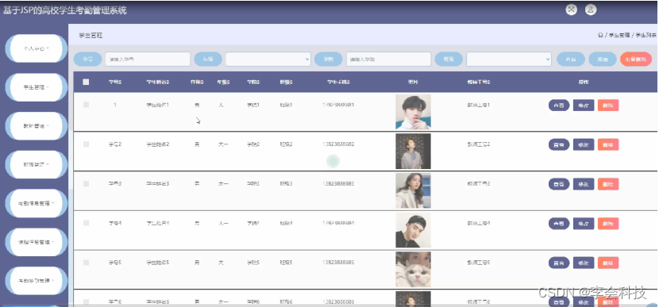Sort table by 学生姓名 column arrow
This screenshot has height=307, width=659.
pyautogui.click(x=168, y=82)
